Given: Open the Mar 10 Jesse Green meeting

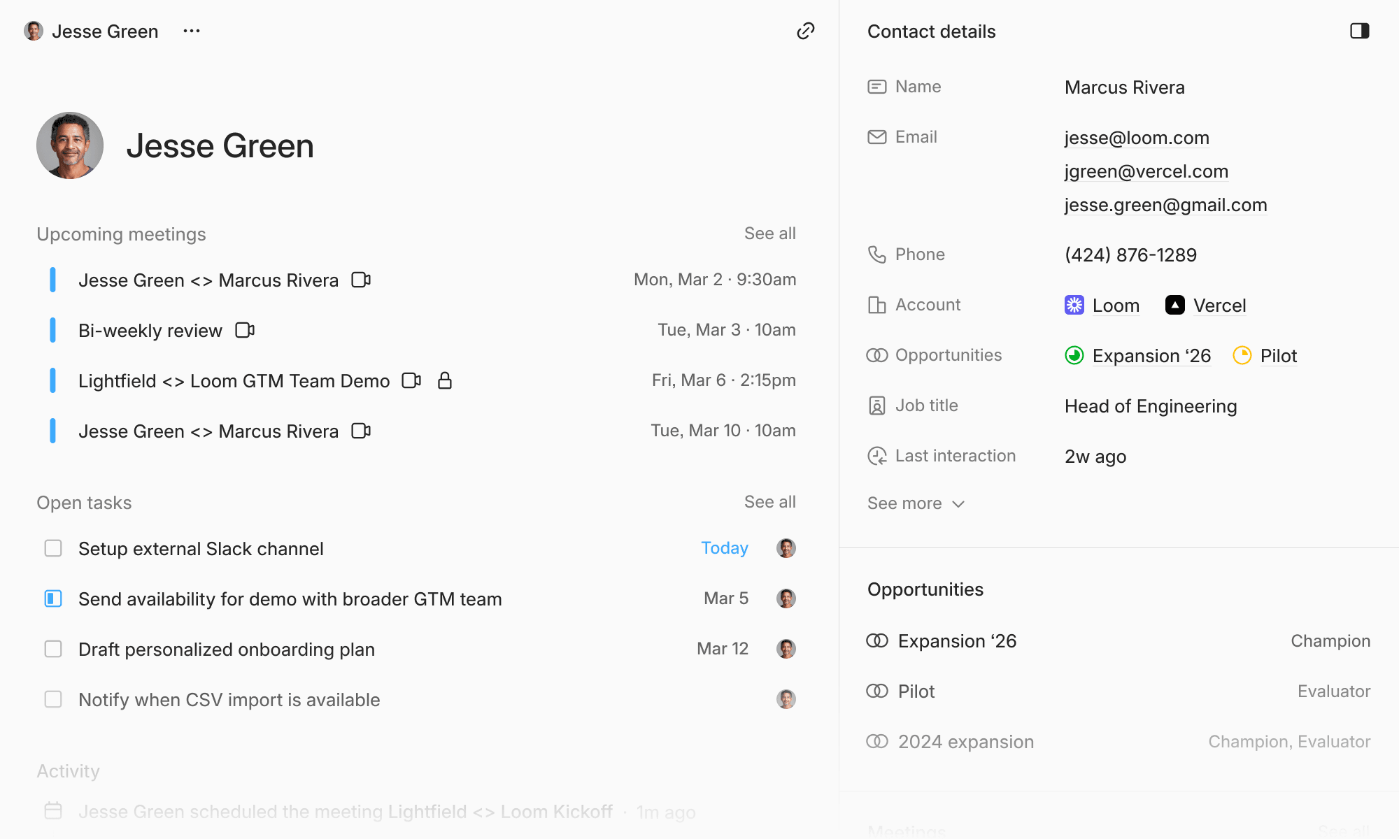Looking at the screenshot, I should [208, 431].
